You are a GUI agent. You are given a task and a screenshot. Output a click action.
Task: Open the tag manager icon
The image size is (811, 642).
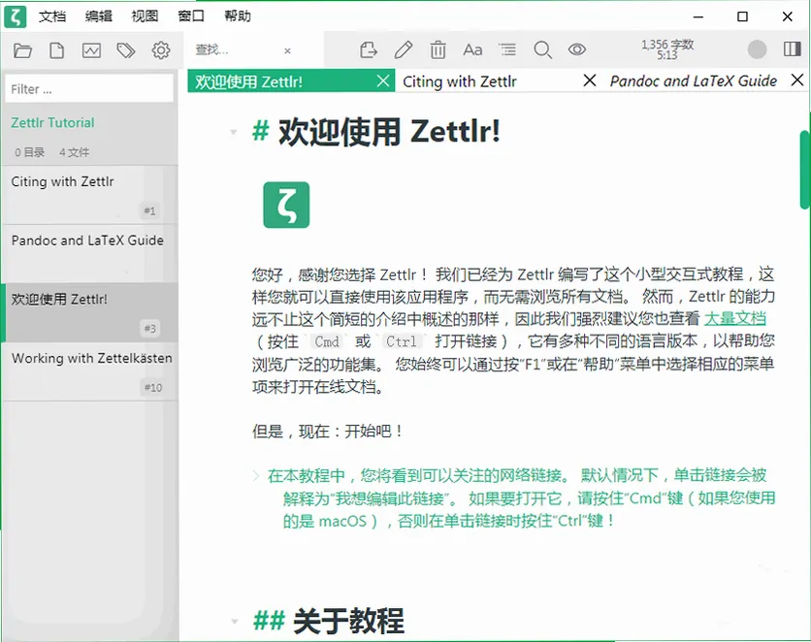click(126, 50)
